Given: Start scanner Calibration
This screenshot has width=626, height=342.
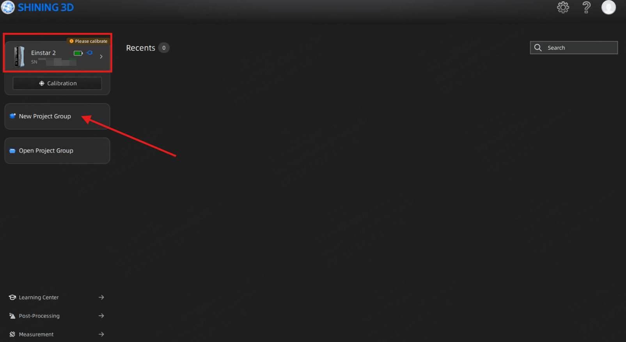Looking at the screenshot, I should [57, 83].
